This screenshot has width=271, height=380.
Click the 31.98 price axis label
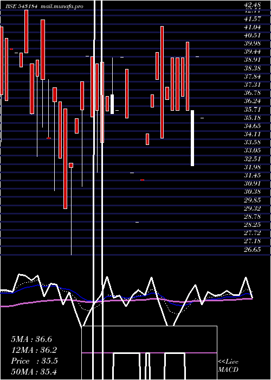(x=252, y=167)
